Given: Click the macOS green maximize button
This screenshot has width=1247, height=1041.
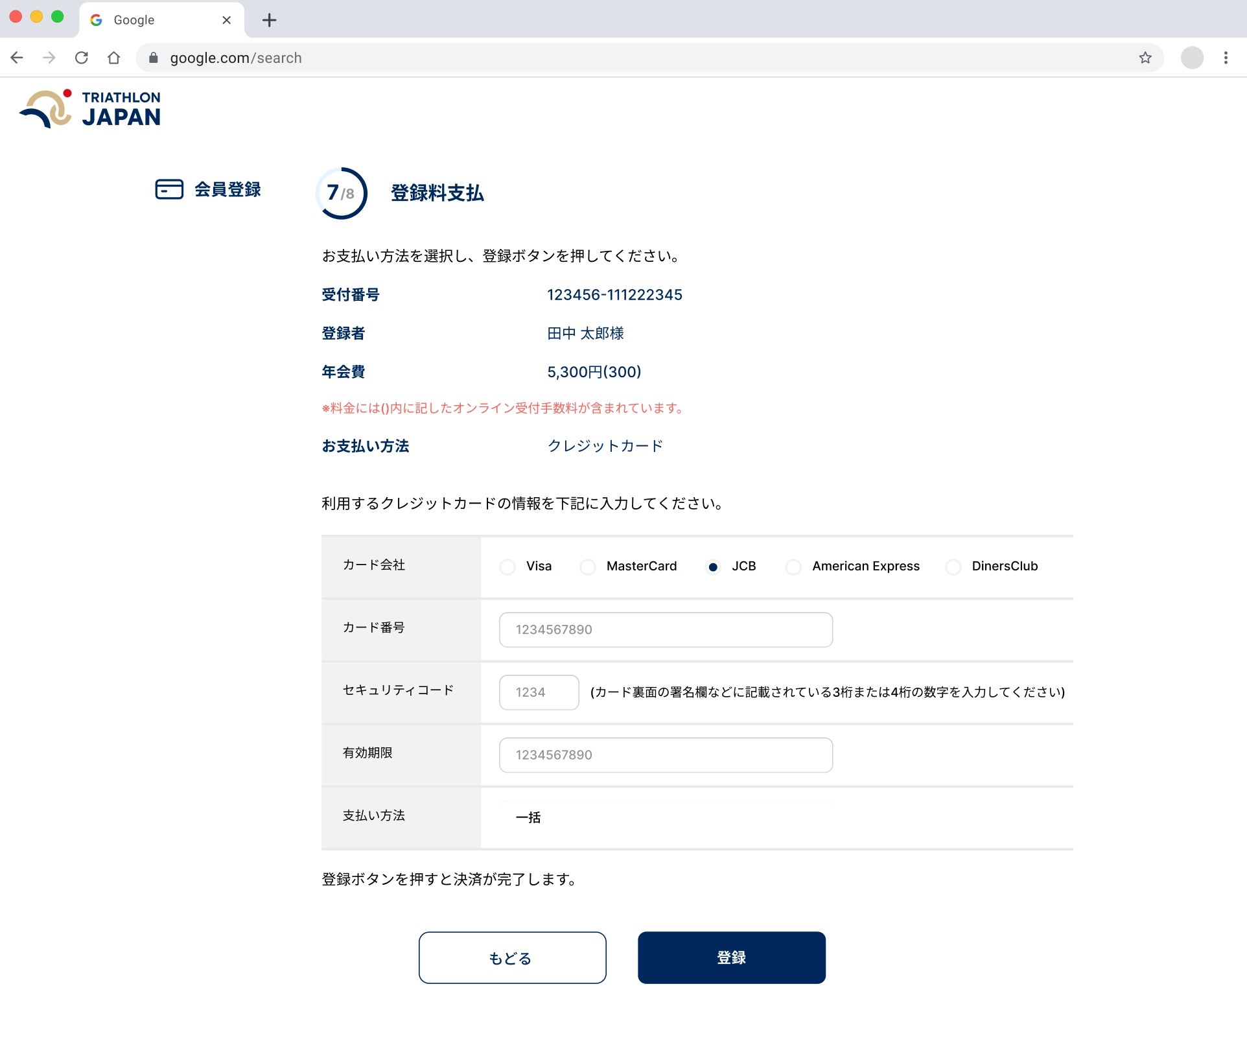Looking at the screenshot, I should 58,17.
